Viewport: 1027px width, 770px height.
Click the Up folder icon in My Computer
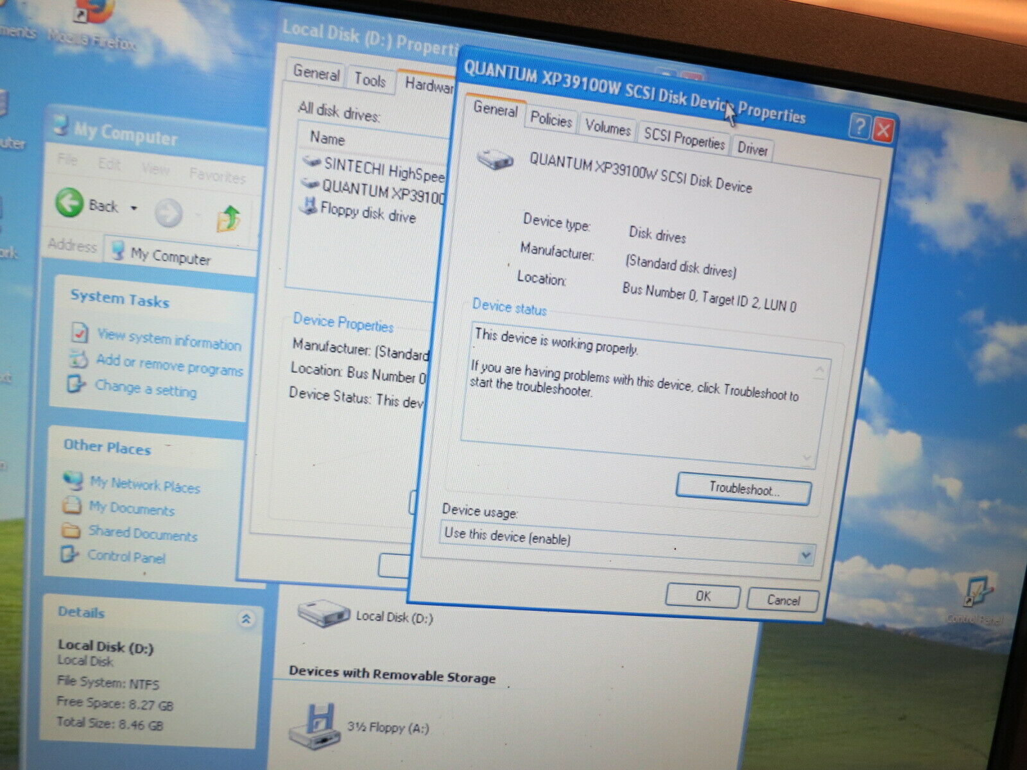click(x=229, y=219)
